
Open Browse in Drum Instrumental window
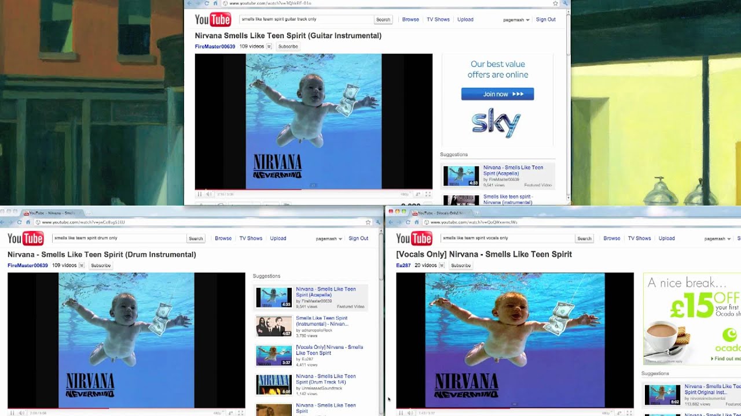(x=223, y=239)
